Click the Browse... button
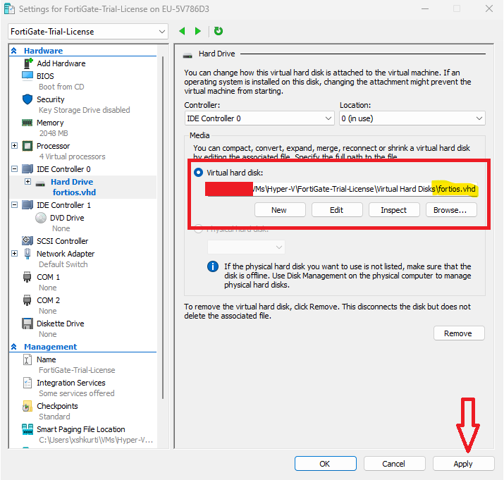This screenshot has width=504, height=480. point(451,210)
